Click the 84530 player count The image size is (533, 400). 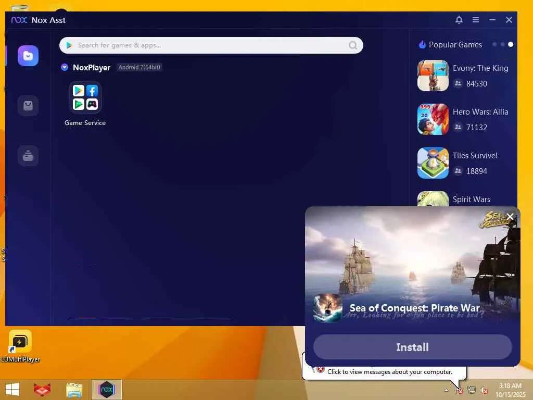click(477, 84)
